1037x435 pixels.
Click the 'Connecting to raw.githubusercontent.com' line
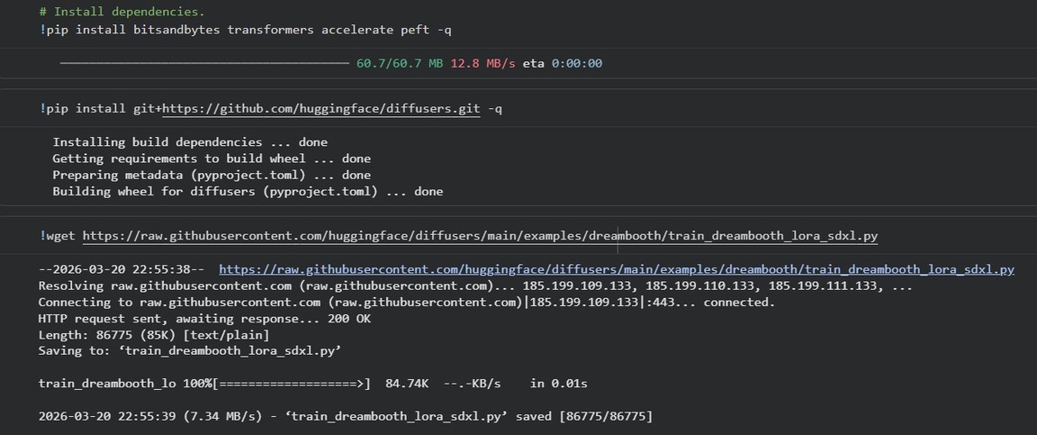[x=407, y=303]
